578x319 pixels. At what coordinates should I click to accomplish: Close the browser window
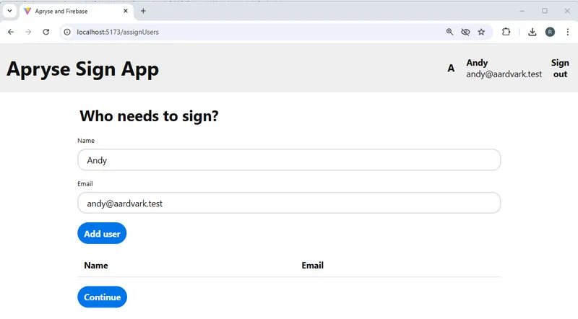pyautogui.click(x=567, y=11)
